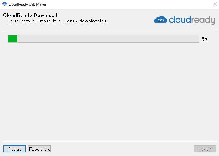Click the unfilled gray progress bar area
This screenshot has width=219, height=156.
pos(107,39)
